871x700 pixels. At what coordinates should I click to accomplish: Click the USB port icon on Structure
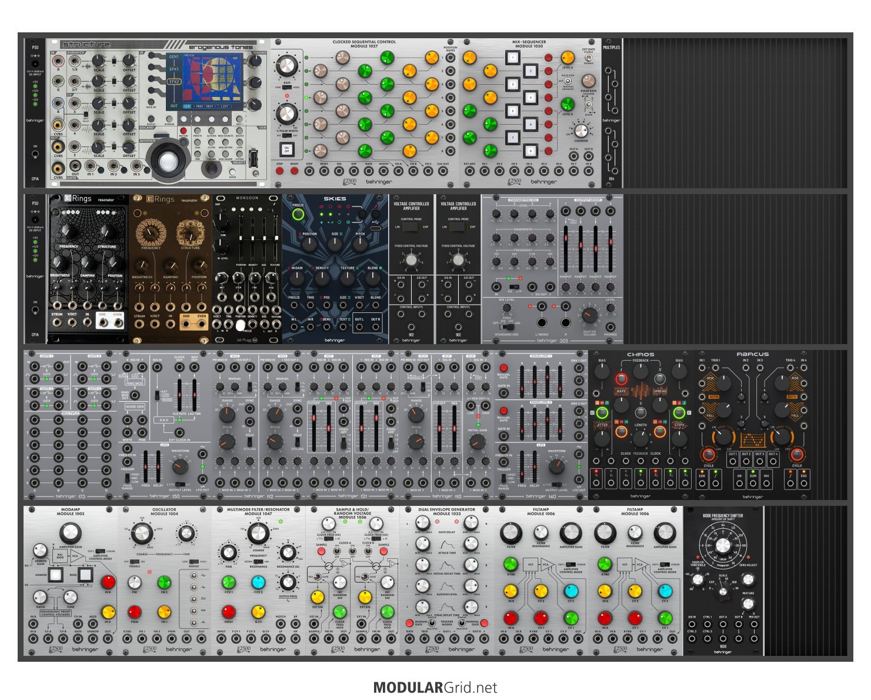point(254,159)
